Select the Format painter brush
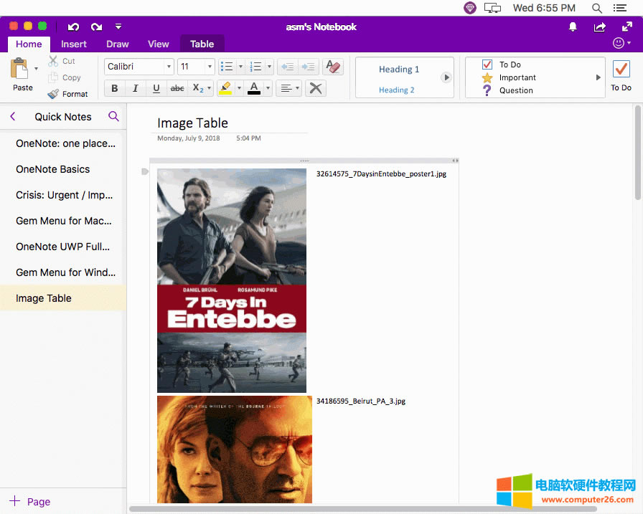 67,94
